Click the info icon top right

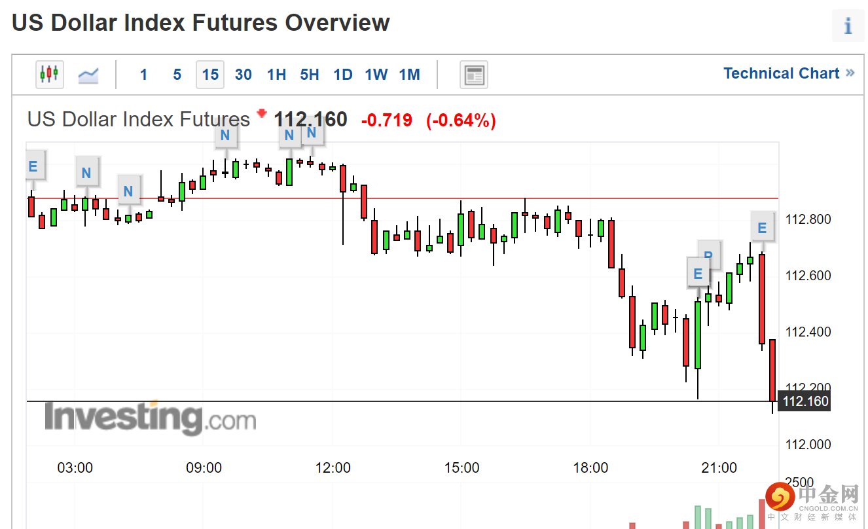coord(848,26)
